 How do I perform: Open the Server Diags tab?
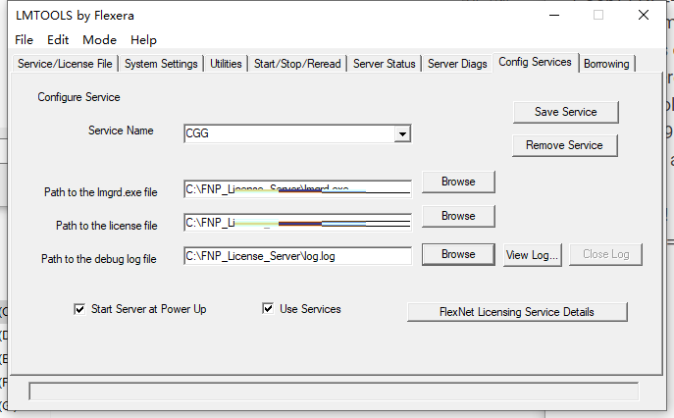(x=457, y=64)
